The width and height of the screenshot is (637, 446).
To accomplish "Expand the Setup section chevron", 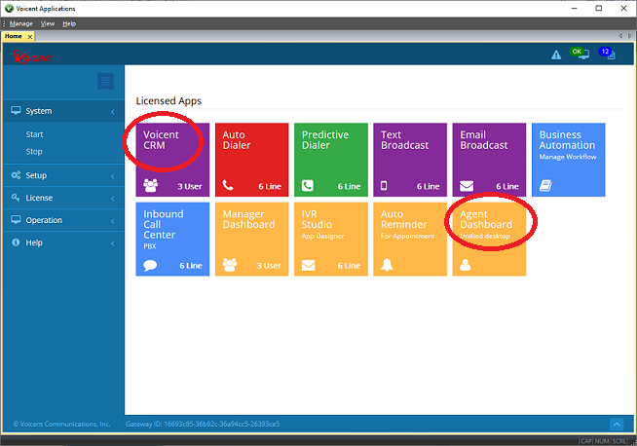I will [113, 176].
